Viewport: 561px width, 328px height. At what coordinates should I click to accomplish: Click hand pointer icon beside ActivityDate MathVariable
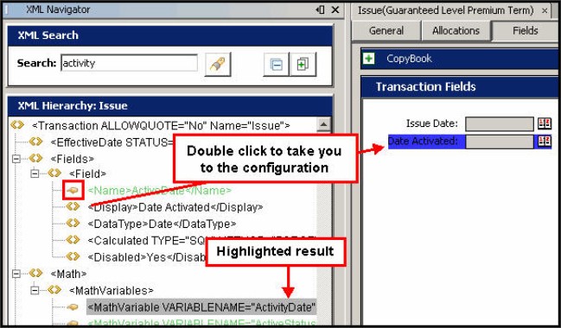coord(73,307)
